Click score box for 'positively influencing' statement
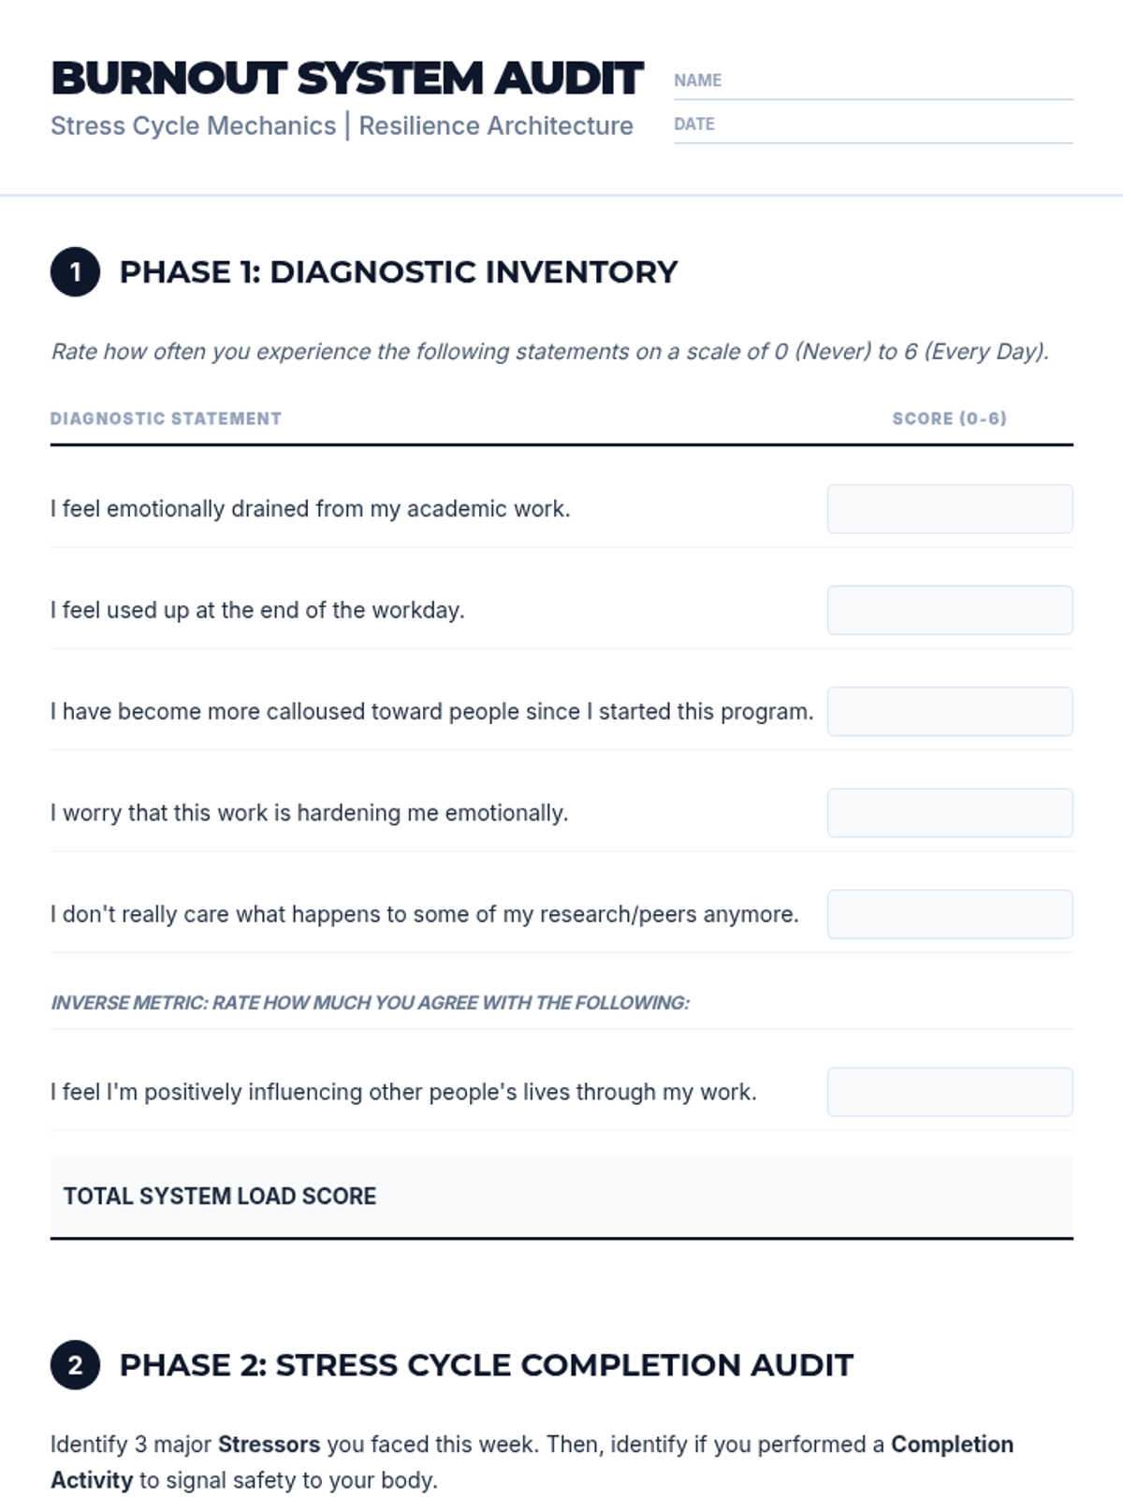 [949, 1092]
